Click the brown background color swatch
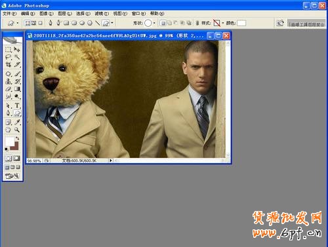The image size is (328, 247). pyautogui.click(x=15, y=146)
